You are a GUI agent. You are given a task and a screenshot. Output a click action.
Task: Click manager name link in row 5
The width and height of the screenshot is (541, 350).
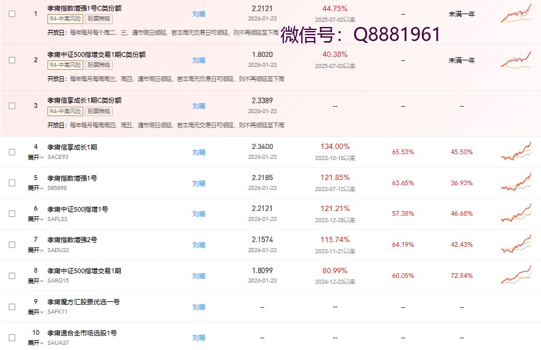coord(199,183)
